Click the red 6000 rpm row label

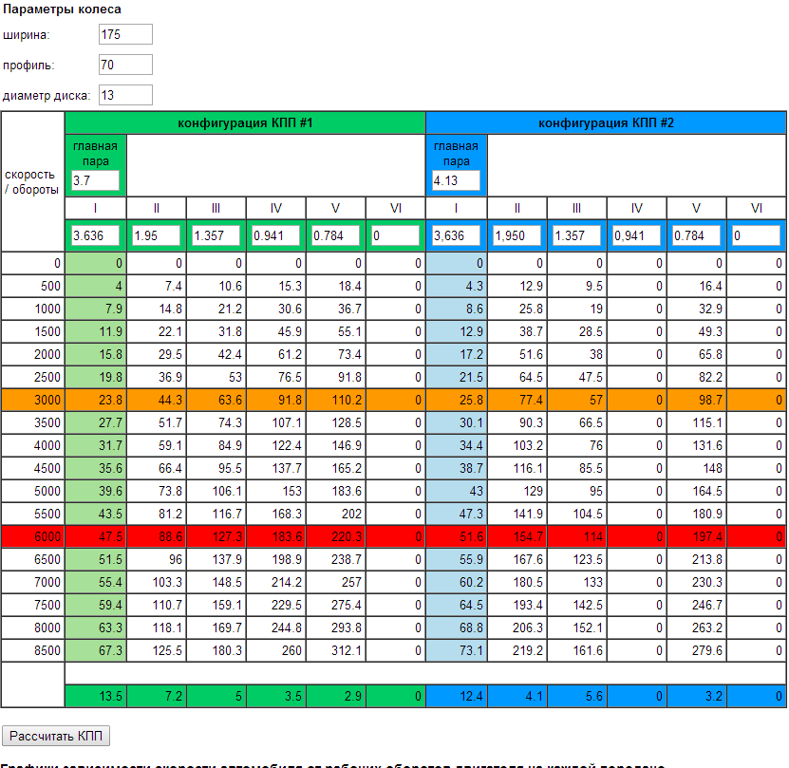point(33,536)
